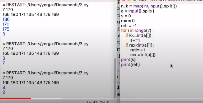203x103 pixels.
Task: Click the Ln: 47 status bar indicator
Action: [x=92, y=102]
